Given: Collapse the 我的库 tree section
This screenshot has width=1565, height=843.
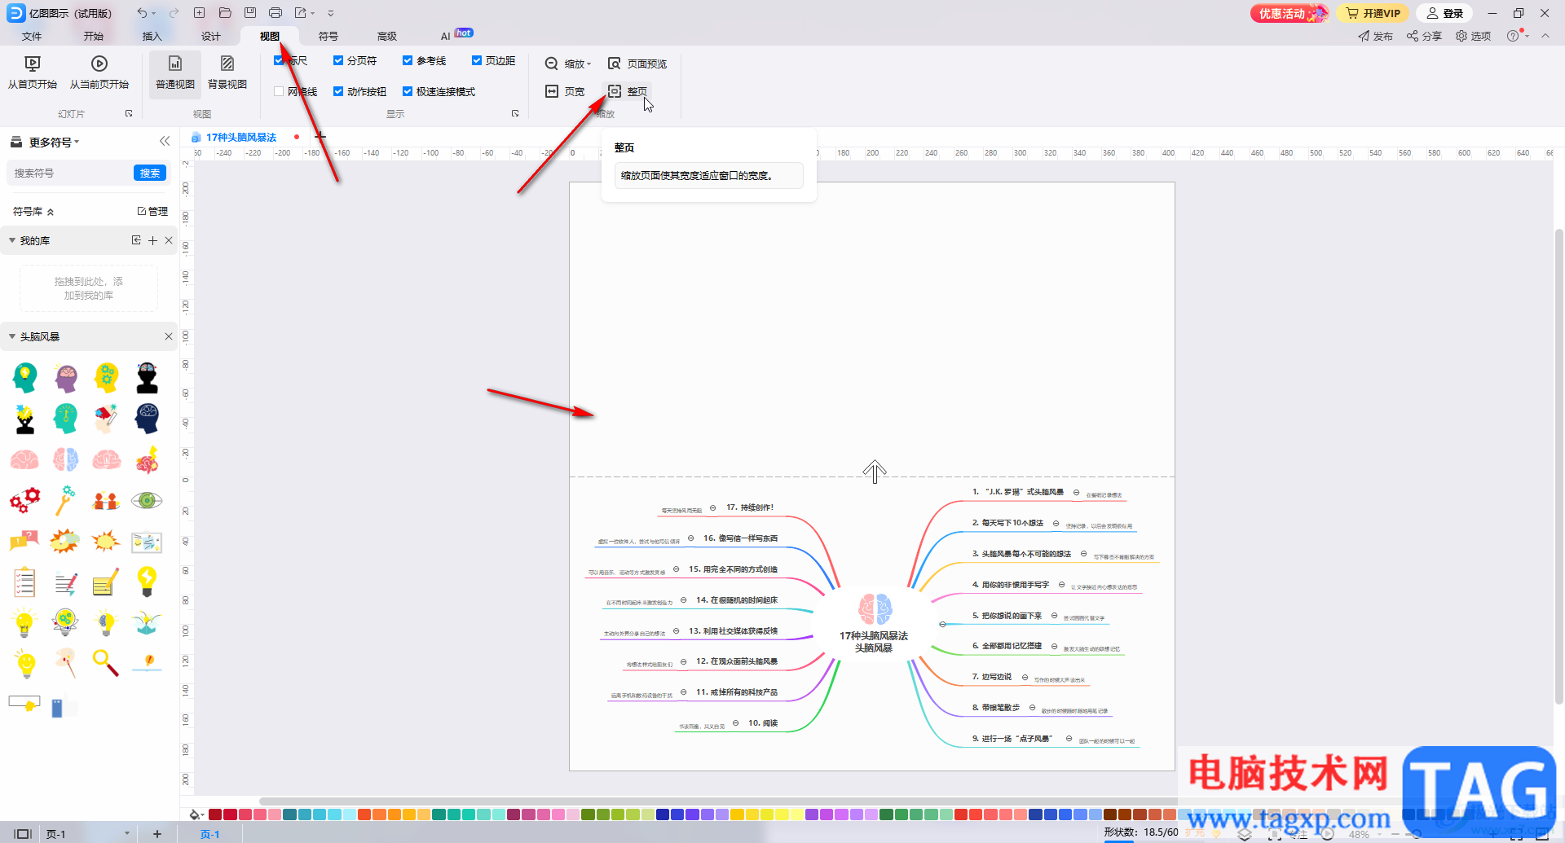Looking at the screenshot, I should [12, 240].
